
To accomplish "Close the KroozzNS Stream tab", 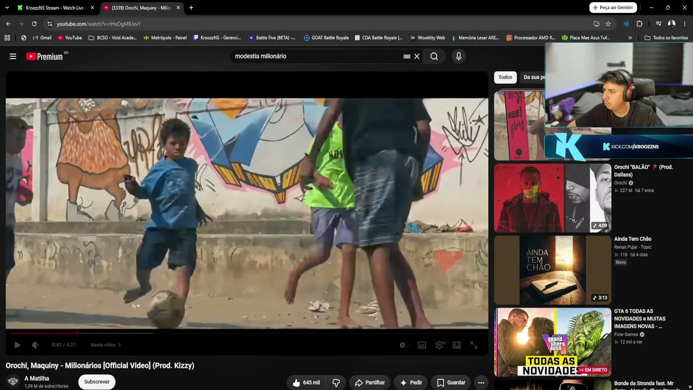I will click(x=92, y=8).
